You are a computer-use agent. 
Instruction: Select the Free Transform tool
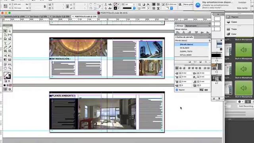[x=10, y=56]
